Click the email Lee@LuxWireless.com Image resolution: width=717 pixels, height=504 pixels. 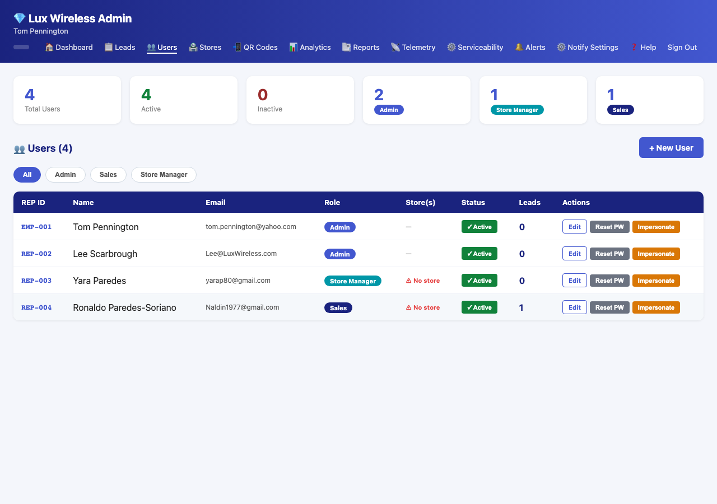[x=241, y=254]
